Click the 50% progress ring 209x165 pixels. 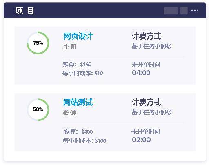[38, 109]
